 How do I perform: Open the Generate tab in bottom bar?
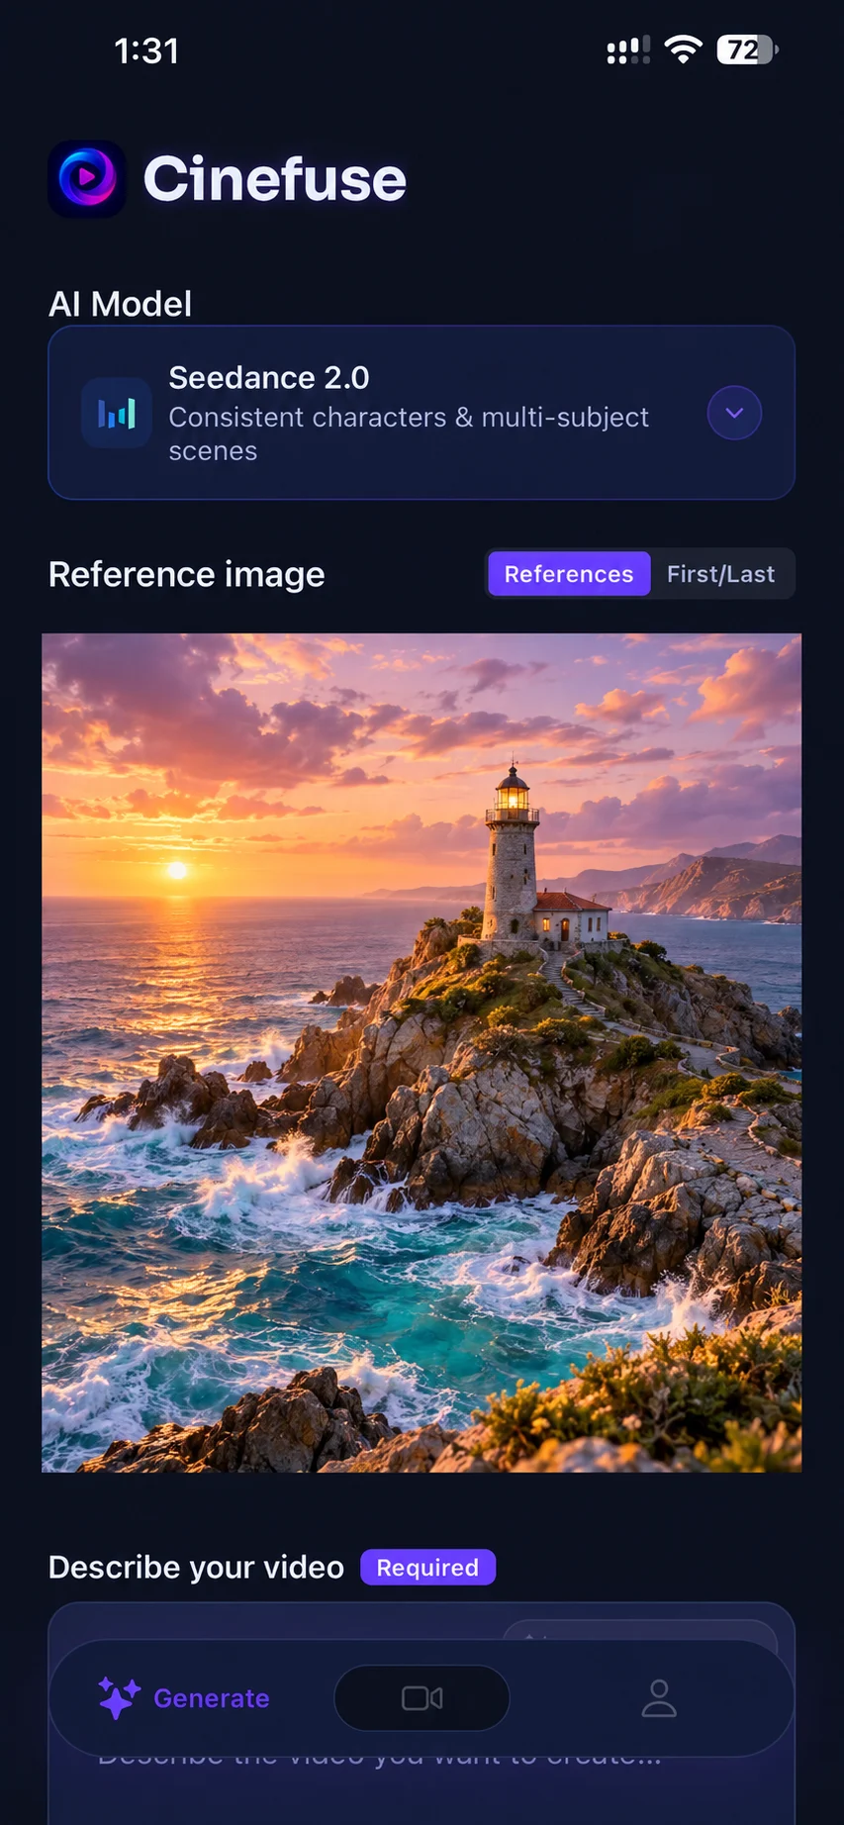[x=184, y=1698]
